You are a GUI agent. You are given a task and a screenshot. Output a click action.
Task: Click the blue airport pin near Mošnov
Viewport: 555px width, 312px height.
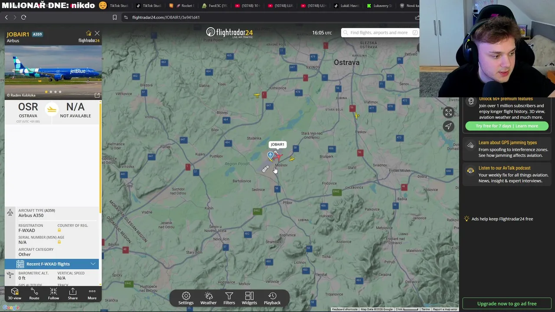(271, 155)
